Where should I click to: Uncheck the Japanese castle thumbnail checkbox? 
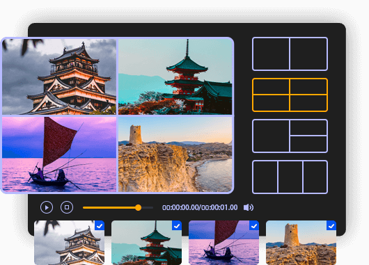pyautogui.click(x=100, y=226)
